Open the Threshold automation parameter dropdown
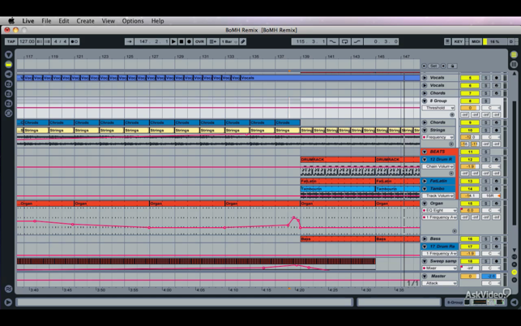The image size is (521, 326). (x=439, y=108)
